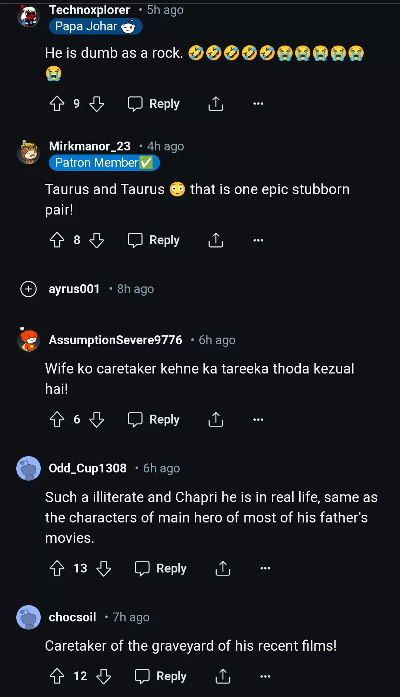Share AssumptionSevere9776's comment
This screenshot has width=400, height=697.
point(216,419)
